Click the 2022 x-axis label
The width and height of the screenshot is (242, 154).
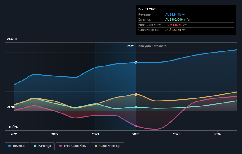pyautogui.click(x=55, y=135)
